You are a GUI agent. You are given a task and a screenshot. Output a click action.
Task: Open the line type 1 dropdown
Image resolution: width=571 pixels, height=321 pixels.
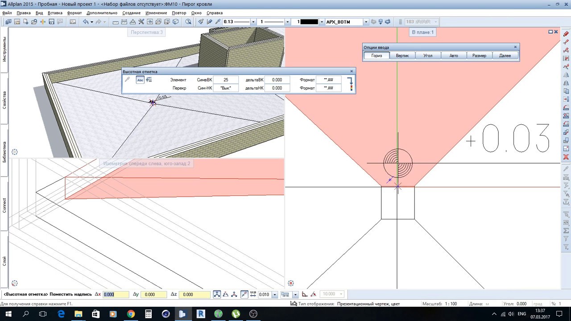point(287,22)
